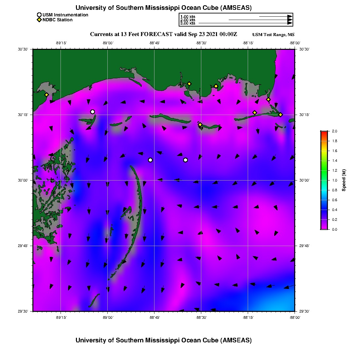Click the NDBC diamond on the -88°30' gridline
360x344 pixels.
point(200,124)
